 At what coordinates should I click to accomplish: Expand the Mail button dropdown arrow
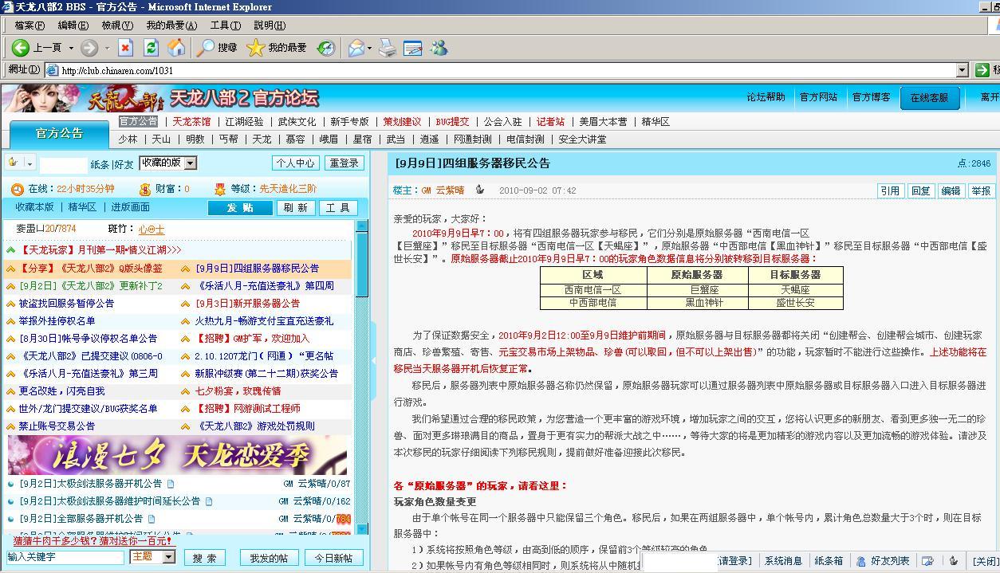[369, 48]
